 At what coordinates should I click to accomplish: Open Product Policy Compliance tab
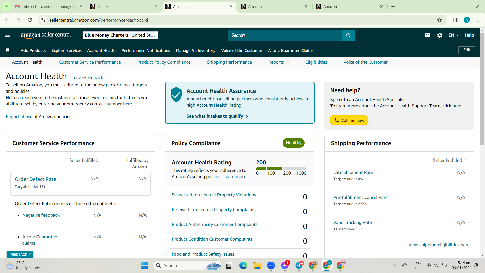(x=164, y=62)
